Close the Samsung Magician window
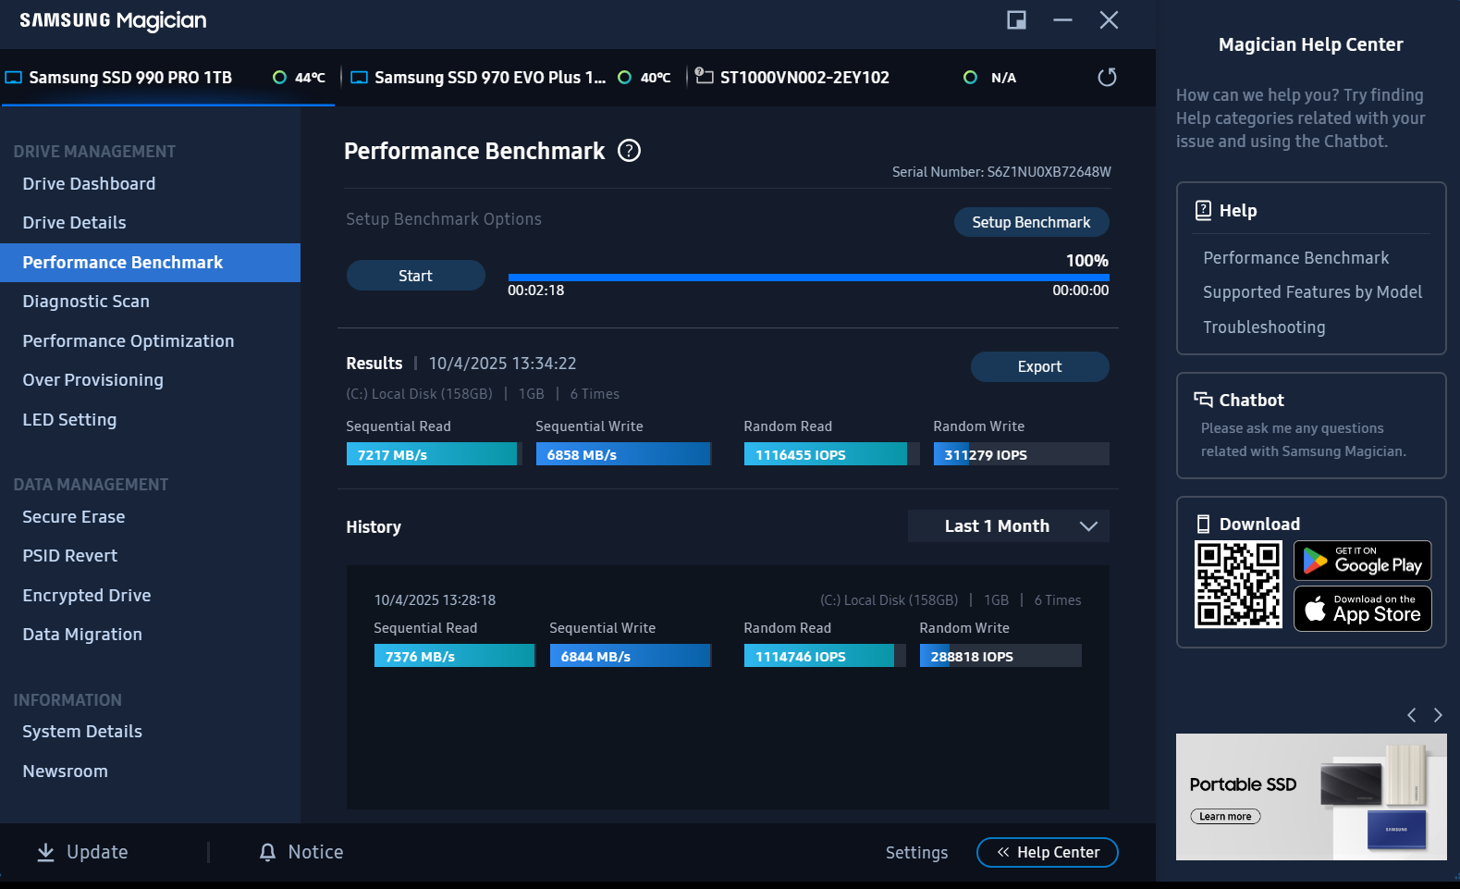Screen dimensions: 1460x889 tap(1109, 20)
